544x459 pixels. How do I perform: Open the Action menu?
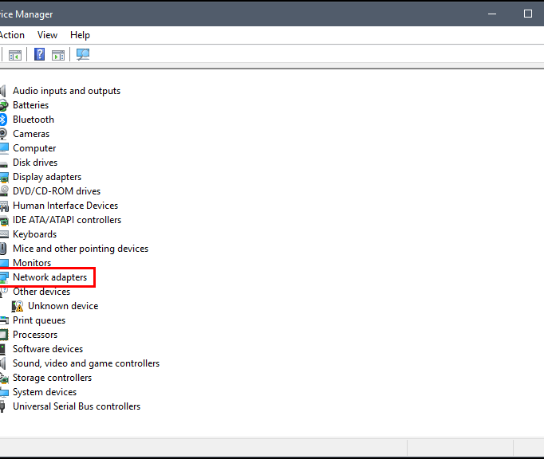tap(12, 35)
